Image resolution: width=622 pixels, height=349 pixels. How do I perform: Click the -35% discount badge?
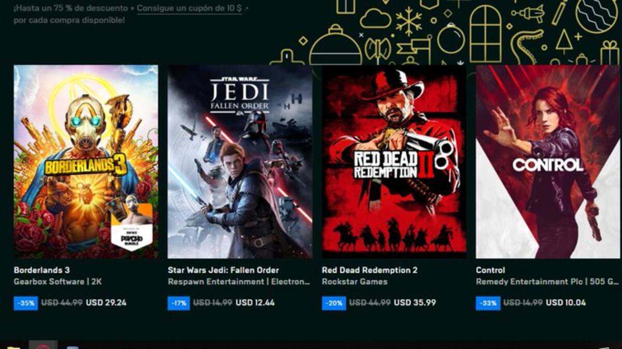click(x=25, y=303)
